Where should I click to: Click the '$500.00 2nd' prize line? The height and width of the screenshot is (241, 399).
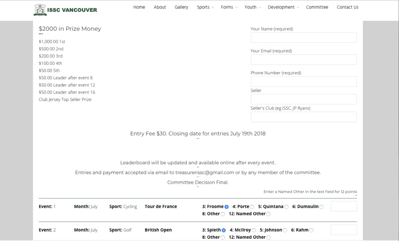point(51,49)
